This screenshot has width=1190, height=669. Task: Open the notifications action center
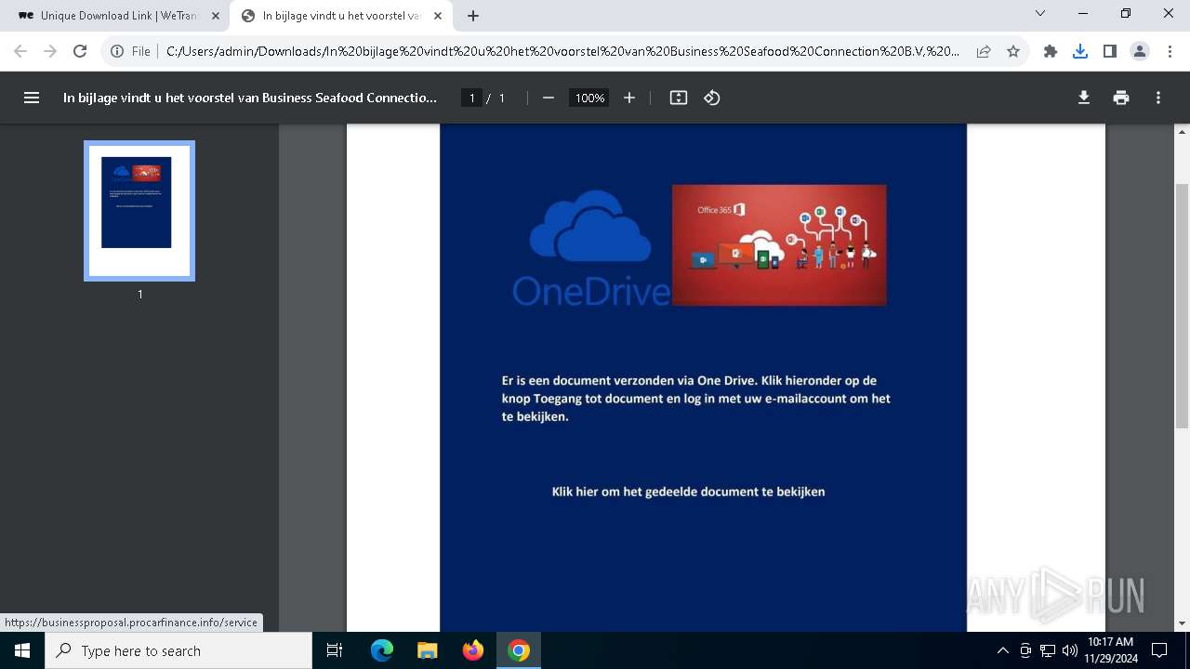coord(1159,650)
